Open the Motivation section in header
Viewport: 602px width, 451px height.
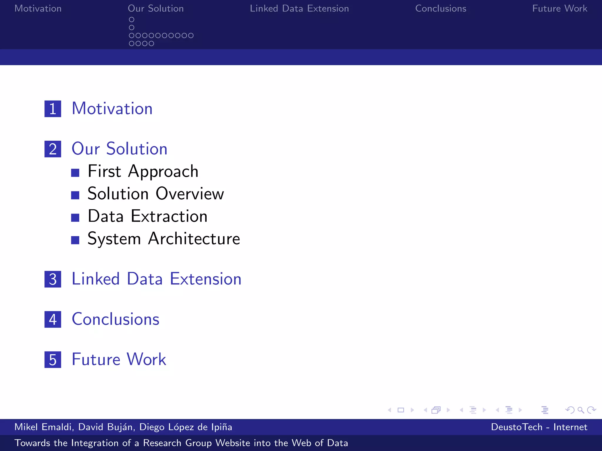(x=38, y=9)
